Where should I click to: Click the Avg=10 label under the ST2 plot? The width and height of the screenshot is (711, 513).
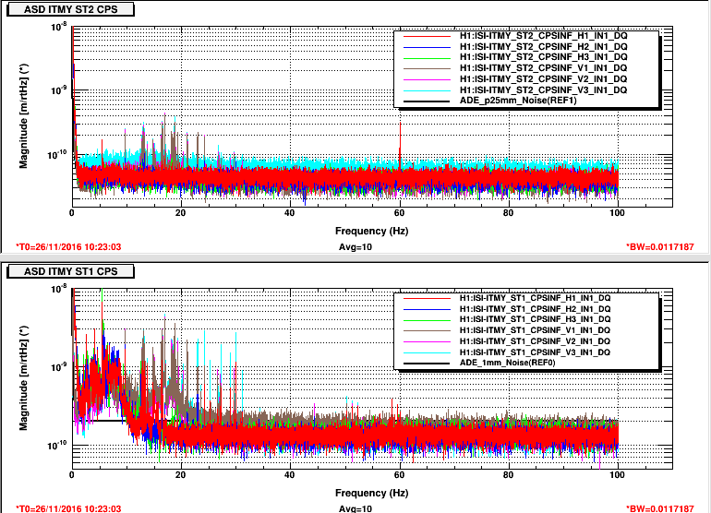point(355,247)
